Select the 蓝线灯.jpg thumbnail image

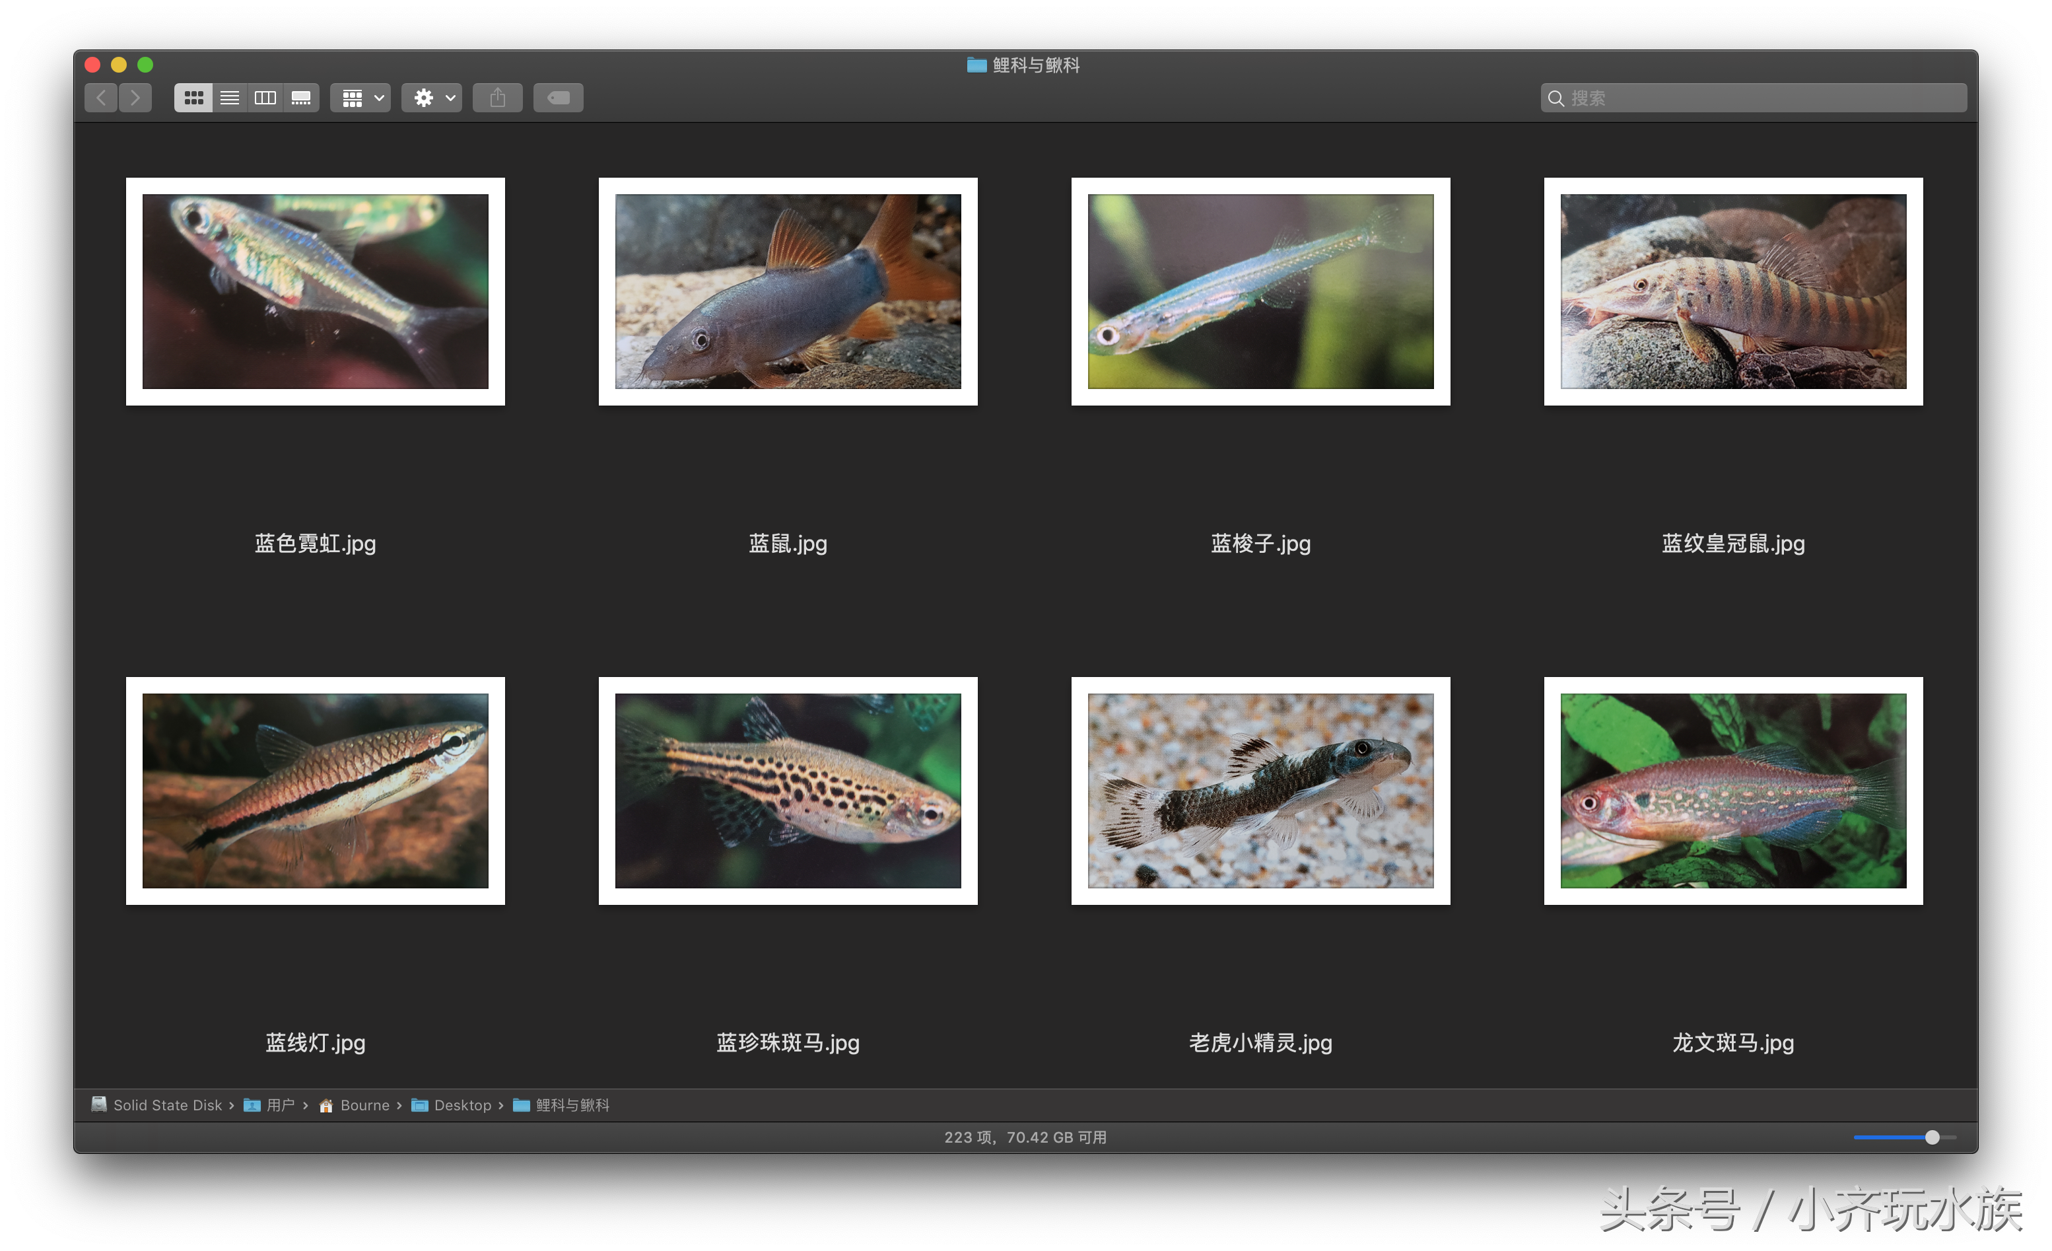tap(316, 791)
